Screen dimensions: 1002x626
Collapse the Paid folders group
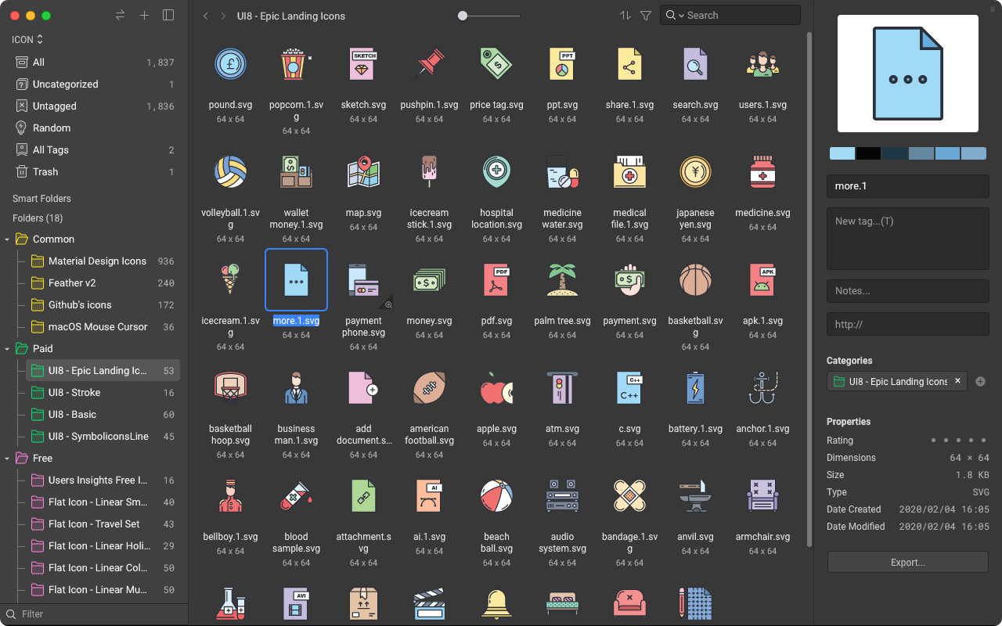click(6, 348)
